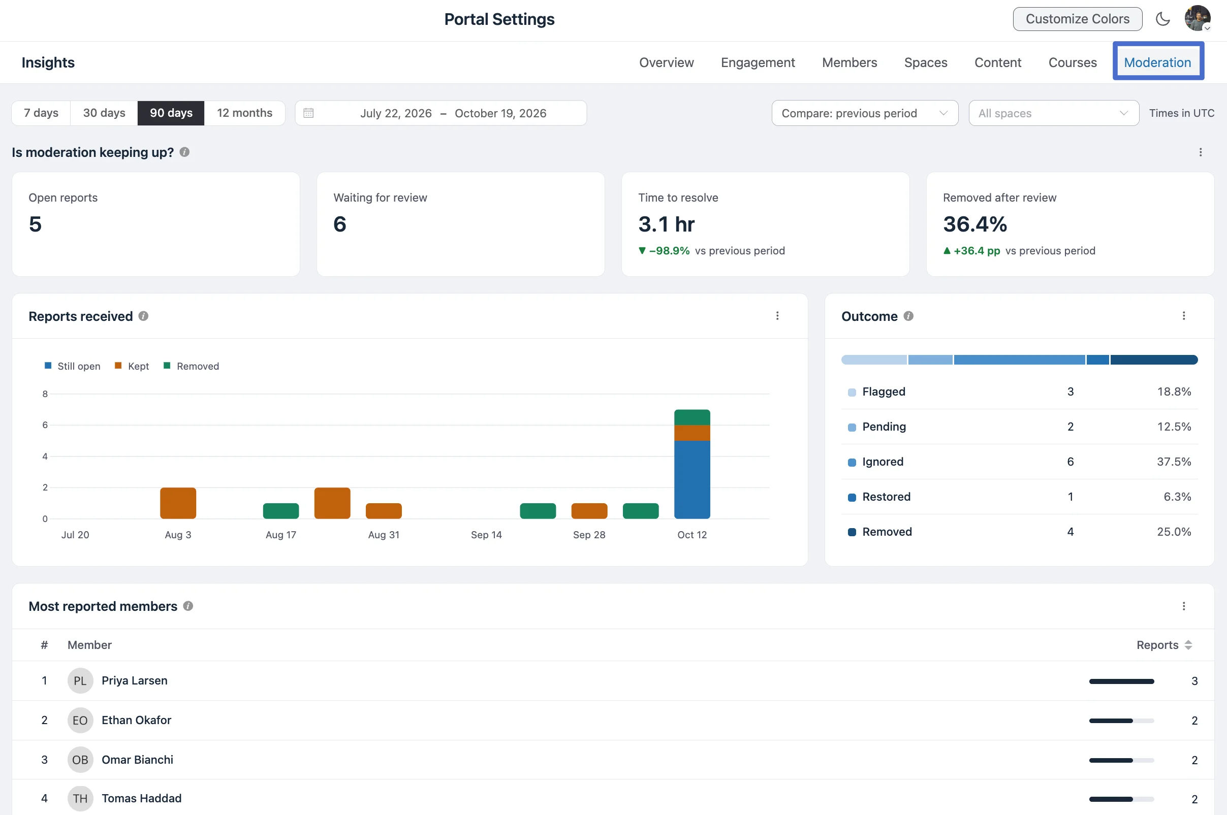Click the Customize Colors button
The height and width of the screenshot is (815, 1227).
pos(1077,19)
